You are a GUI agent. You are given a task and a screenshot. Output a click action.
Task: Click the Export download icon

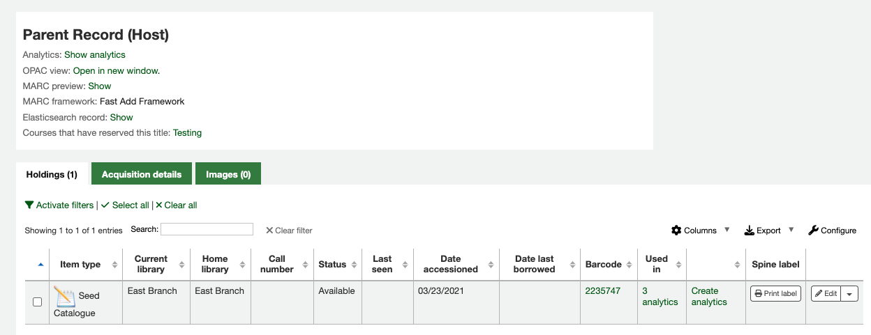750,231
